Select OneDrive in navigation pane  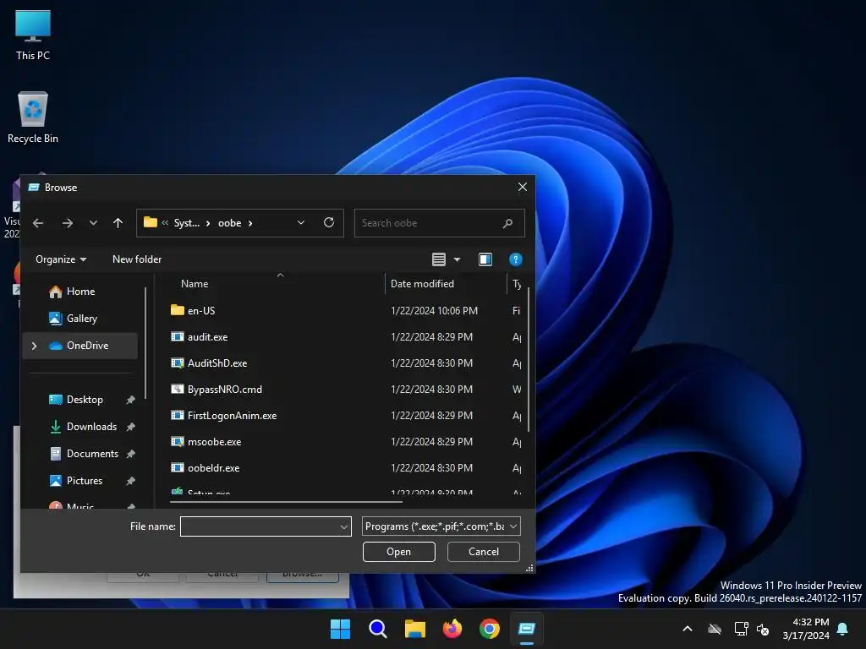80,346
